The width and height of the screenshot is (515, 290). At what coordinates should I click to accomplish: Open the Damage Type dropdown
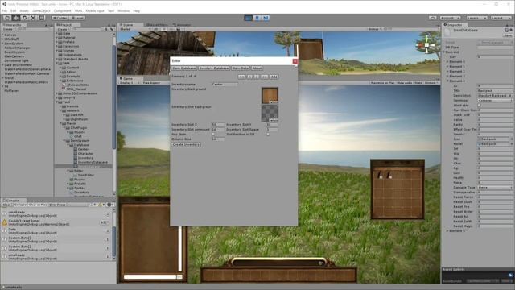495,188
